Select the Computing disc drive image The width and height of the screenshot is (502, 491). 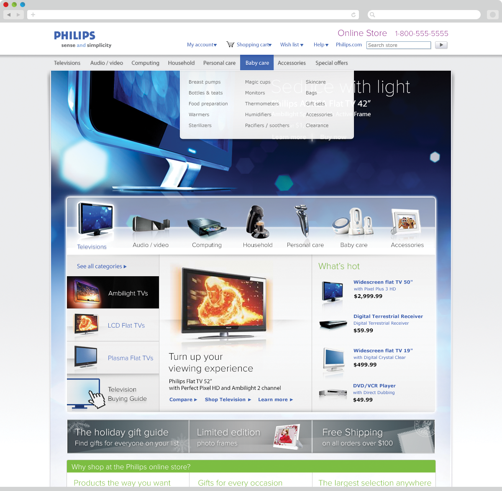[207, 227]
